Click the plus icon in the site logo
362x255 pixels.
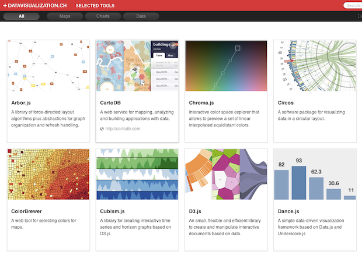(x=5, y=5)
